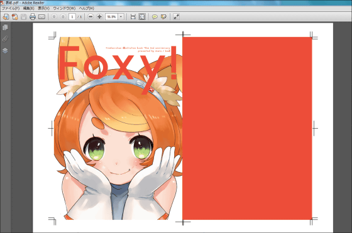The height and width of the screenshot is (233, 352).
Task: Open the zoom level dropdown arrow
Action: (x=121, y=17)
